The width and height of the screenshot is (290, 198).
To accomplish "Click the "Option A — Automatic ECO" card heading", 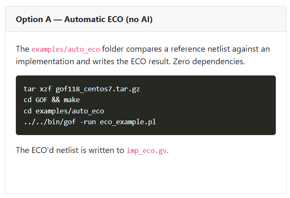I will [84, 20].
